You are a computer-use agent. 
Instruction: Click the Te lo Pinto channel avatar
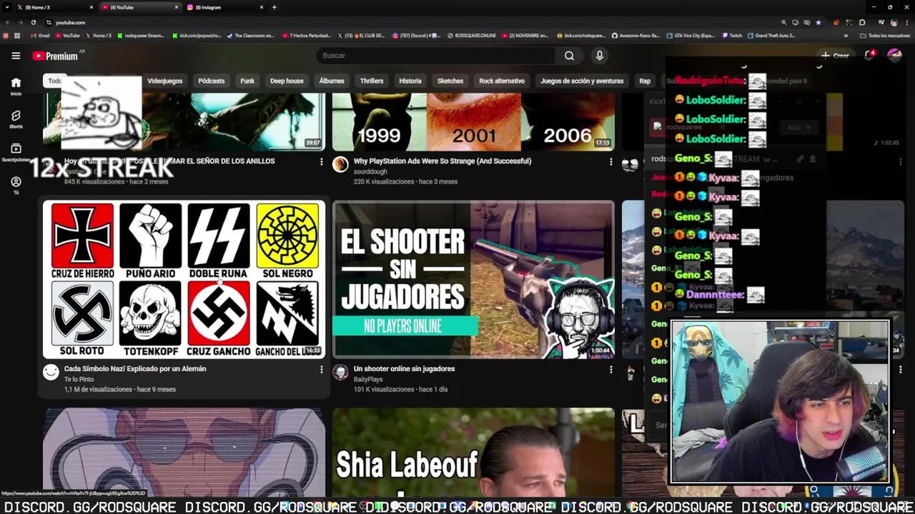51,373
